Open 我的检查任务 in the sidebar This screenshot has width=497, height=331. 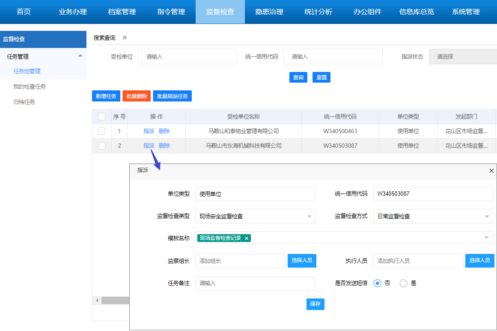(30, 86)
